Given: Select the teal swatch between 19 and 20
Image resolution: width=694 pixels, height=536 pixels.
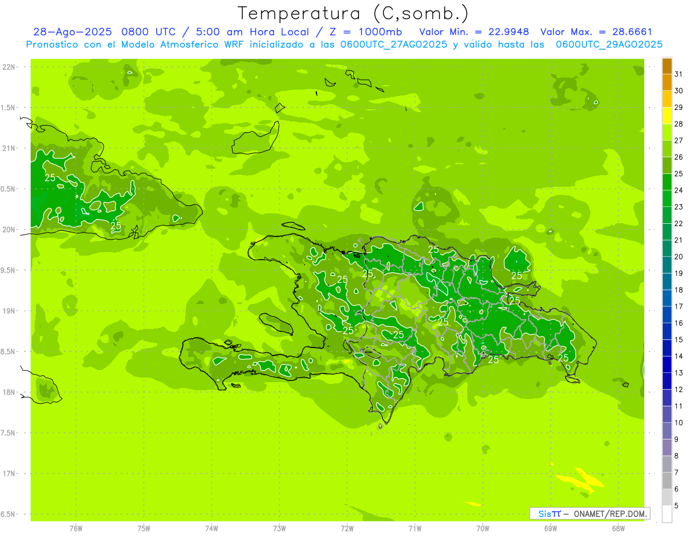Looking at the screenshot, I should pyautogui.click(x=667, y=265).
